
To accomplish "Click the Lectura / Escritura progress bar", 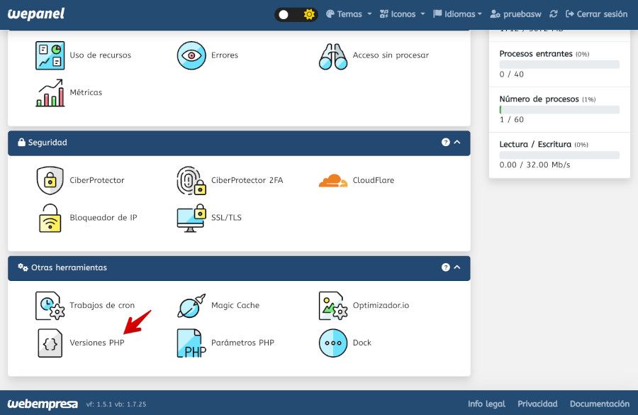I will click(x=559, y=155).
